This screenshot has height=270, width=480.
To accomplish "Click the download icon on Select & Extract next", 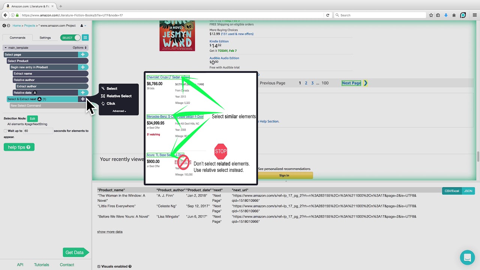I will (39, 99).
